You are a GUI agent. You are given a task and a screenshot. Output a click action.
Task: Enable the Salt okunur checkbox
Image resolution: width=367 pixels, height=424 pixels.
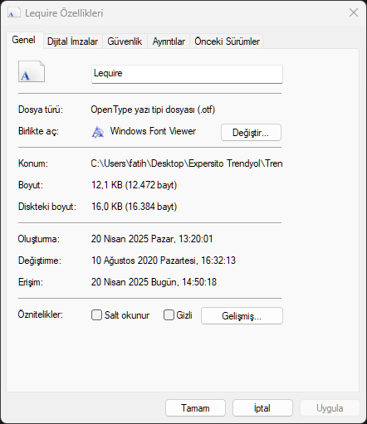[x=96, y=315]
